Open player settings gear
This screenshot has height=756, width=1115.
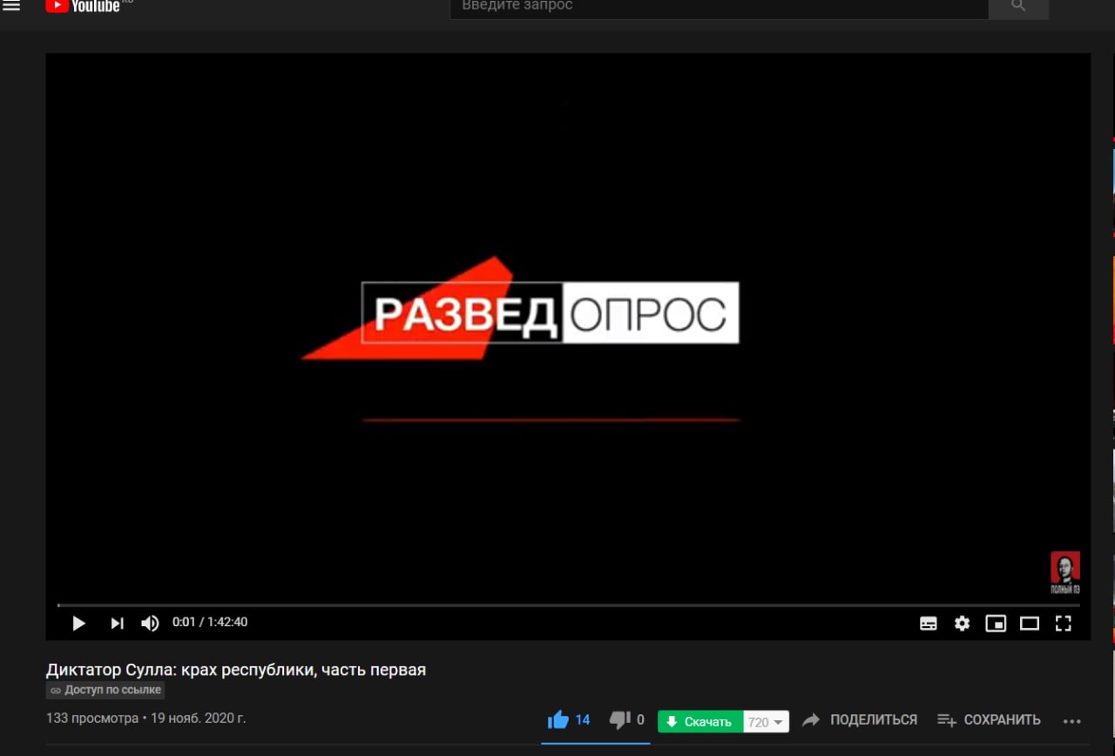(962, 623)
